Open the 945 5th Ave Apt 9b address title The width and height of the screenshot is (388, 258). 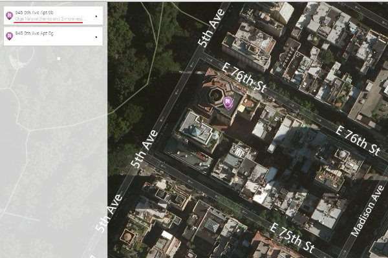tap(34, 13)
